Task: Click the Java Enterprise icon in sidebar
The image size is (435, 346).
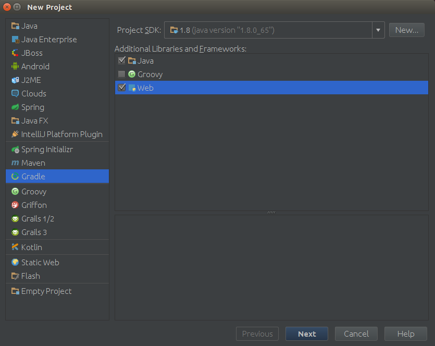Action: pyautogui.click(x=15, y=40)
